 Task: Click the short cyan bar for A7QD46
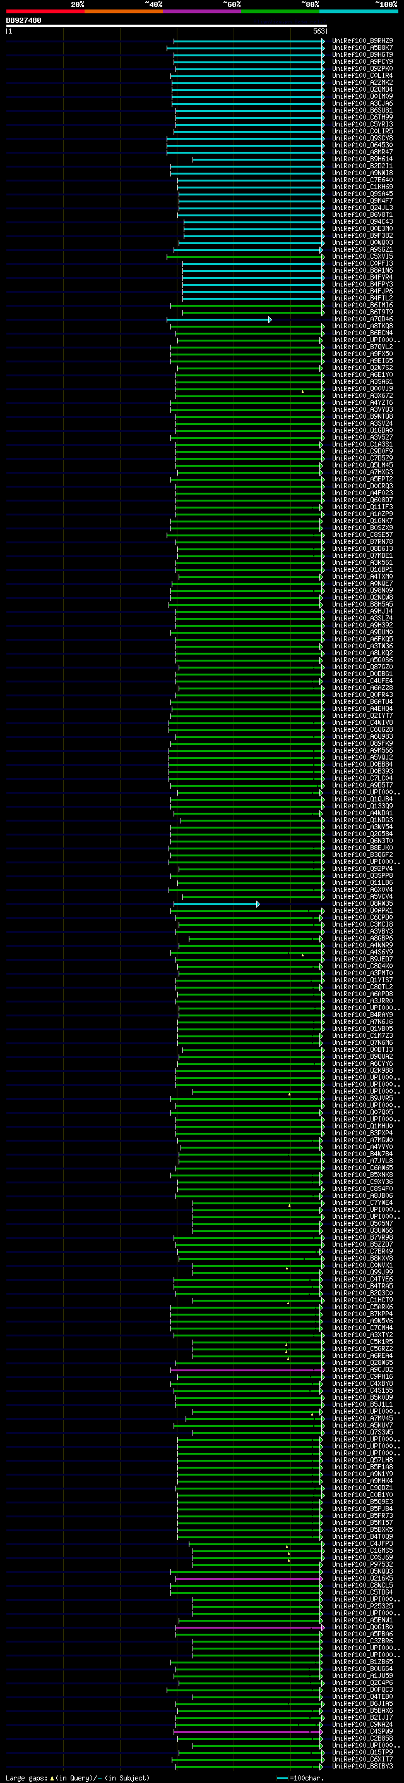[219, 319]
